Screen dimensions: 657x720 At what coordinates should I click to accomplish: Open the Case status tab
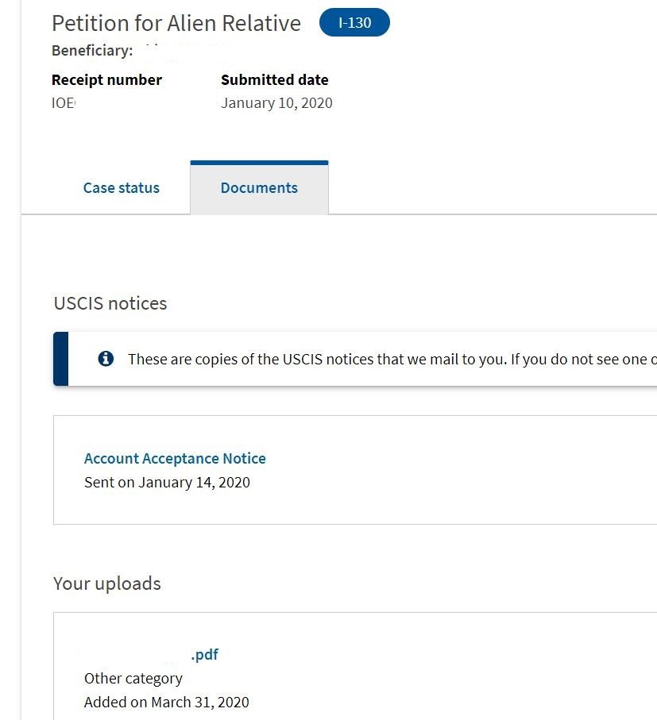point(122,188)
